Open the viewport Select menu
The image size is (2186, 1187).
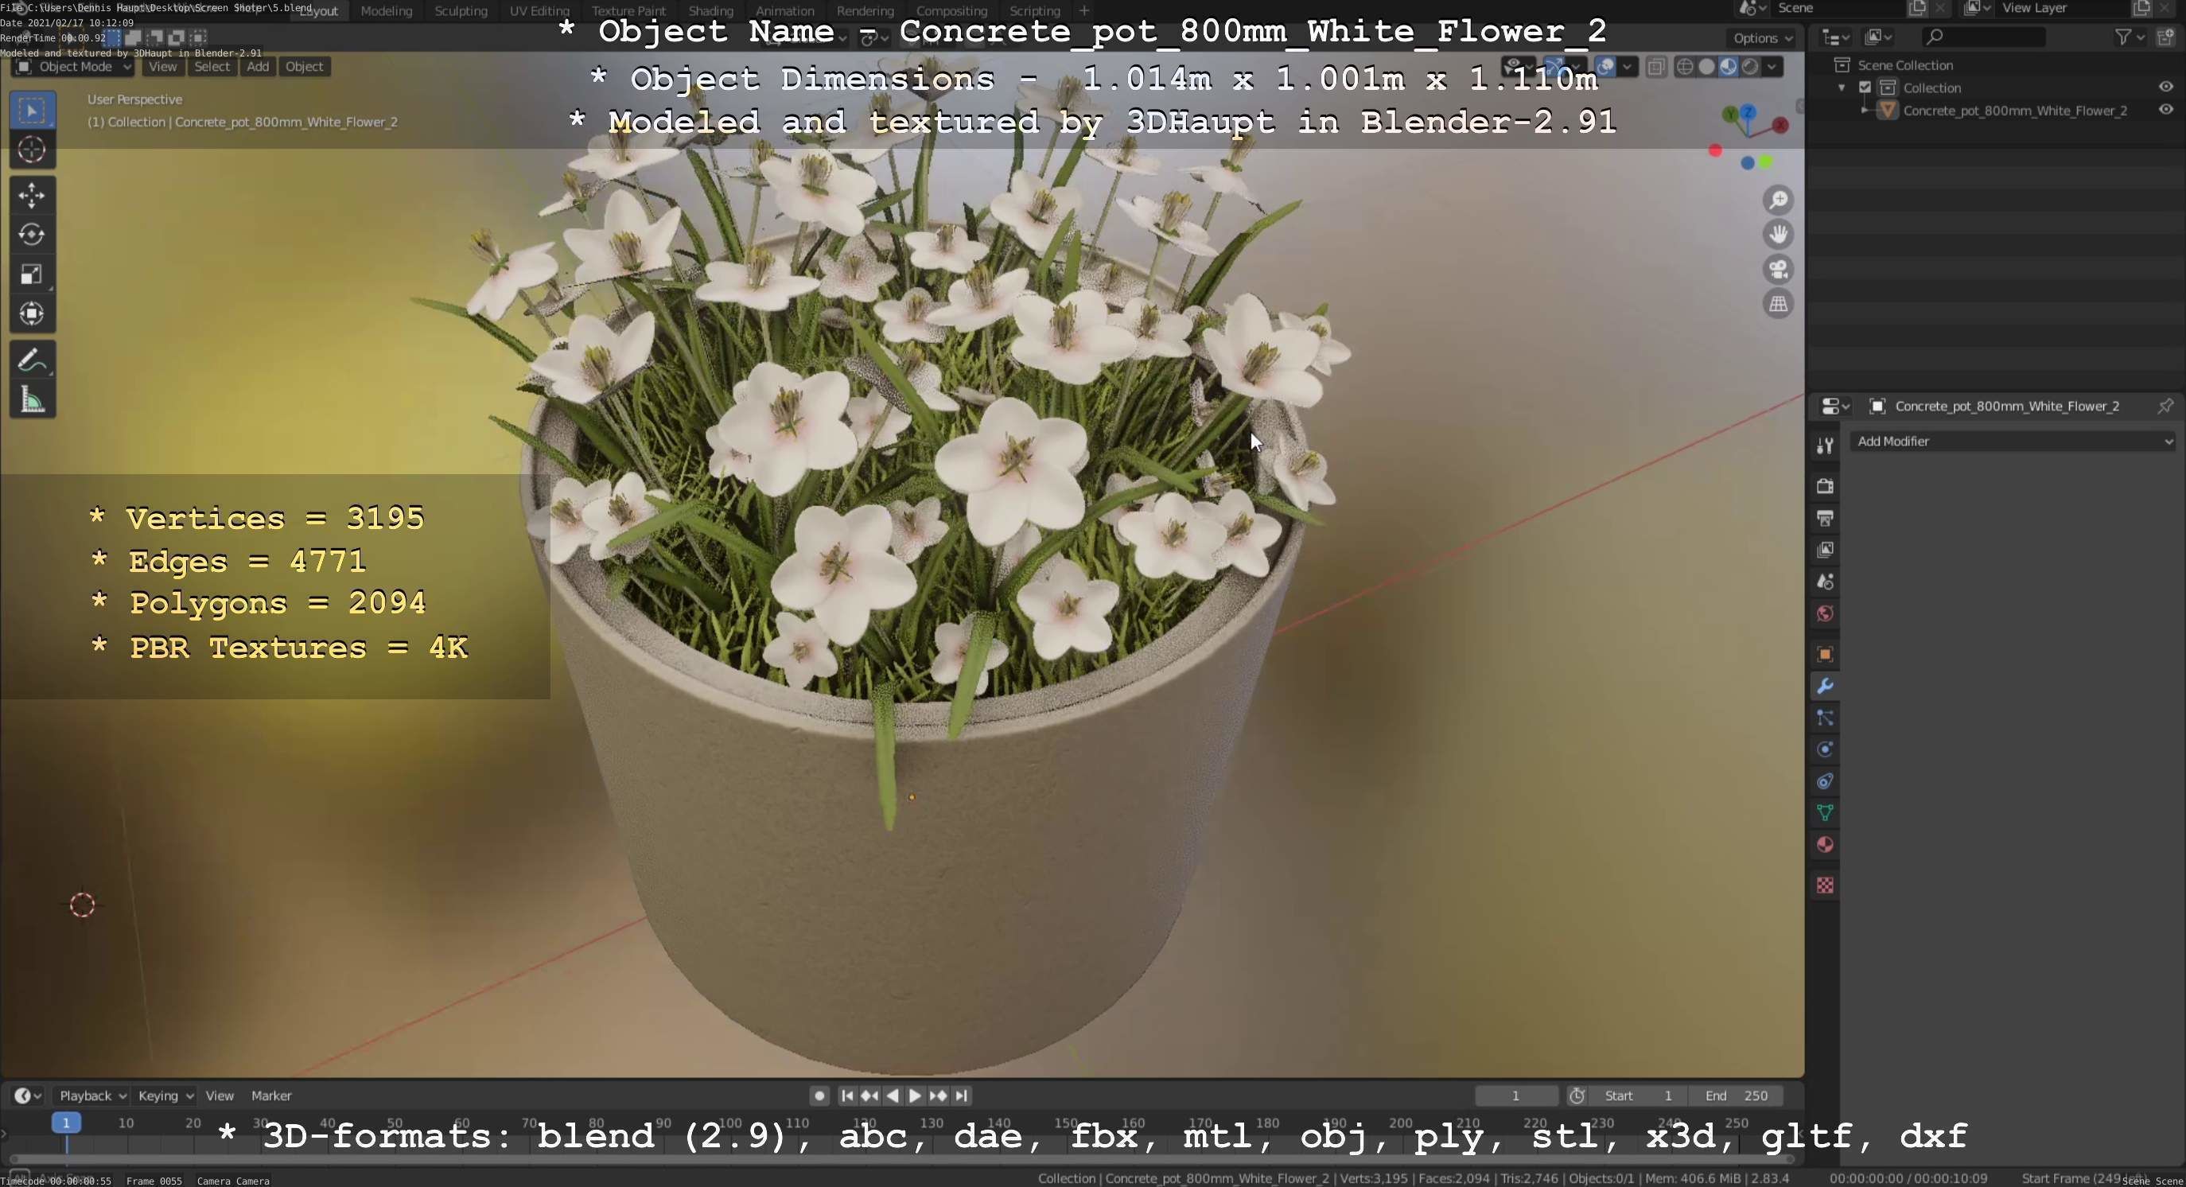(x=212, y=66)
